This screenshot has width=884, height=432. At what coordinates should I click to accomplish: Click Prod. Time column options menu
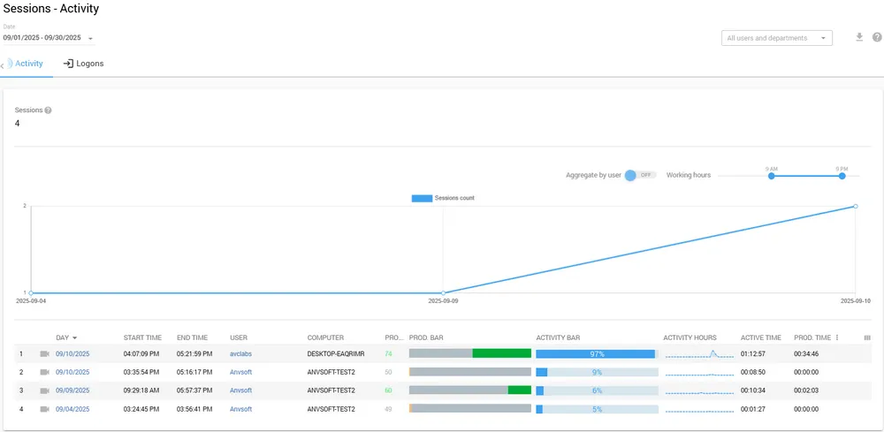click(x=837, y=337)
